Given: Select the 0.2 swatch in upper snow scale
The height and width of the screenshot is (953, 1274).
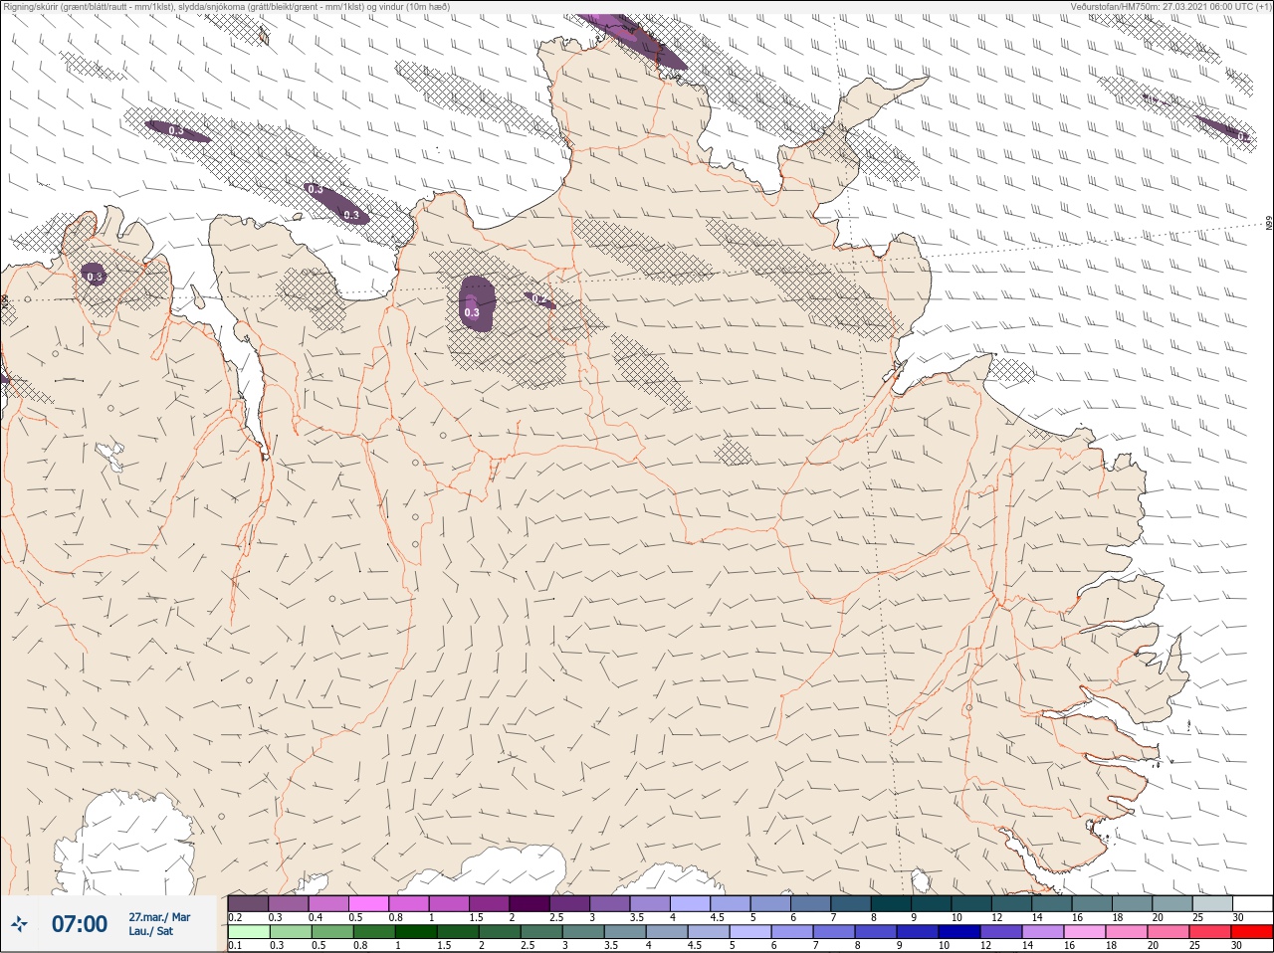Looking at the screenshot, I should coord(248,903).
